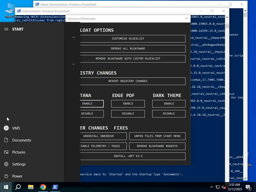Enable Cortana

[91, 104]
